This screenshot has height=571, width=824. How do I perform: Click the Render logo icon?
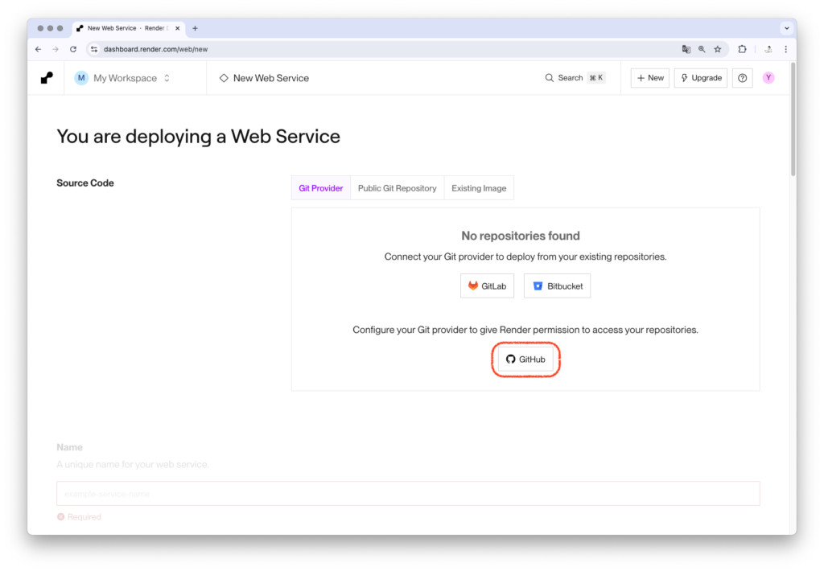(47, 78)
